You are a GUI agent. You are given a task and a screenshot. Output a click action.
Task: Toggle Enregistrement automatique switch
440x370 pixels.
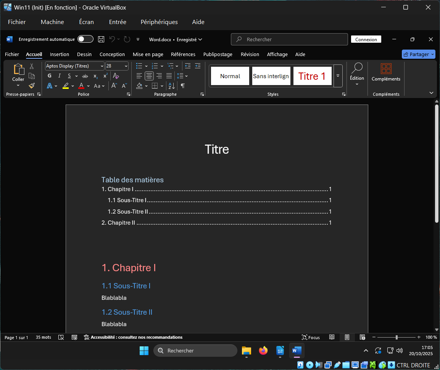point(85,39)
